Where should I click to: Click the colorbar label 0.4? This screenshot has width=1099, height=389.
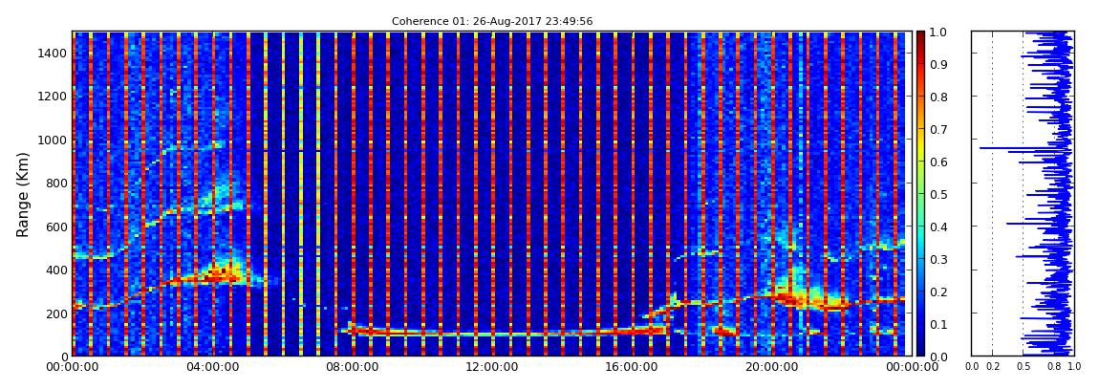pos(938,227)
